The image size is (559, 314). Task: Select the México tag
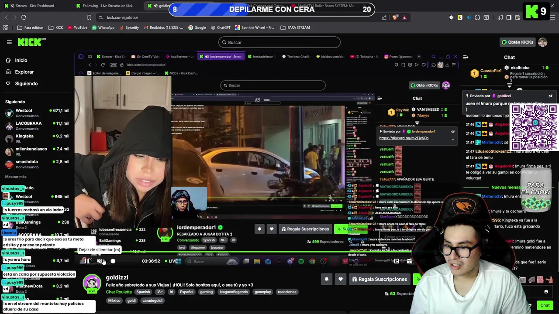(114, 300)
